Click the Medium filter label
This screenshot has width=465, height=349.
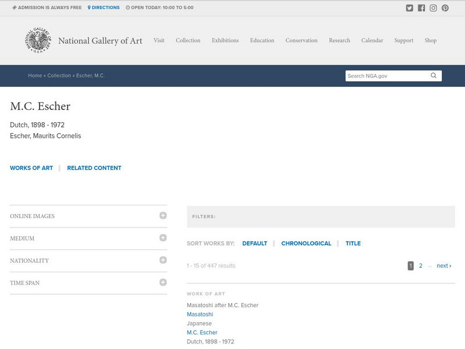[x=22, y=238]
